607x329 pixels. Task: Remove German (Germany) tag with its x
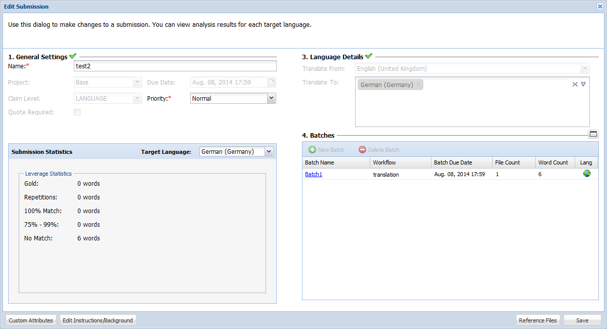tap(418, 85)
